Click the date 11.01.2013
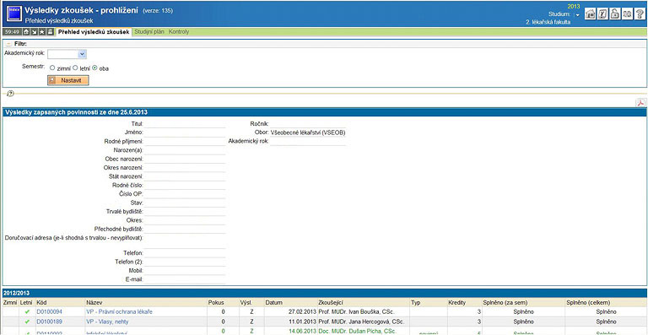Screen dimensions: 648x335 point(303,321)
